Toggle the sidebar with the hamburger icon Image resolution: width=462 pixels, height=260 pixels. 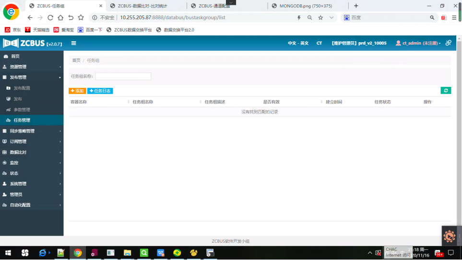(73, 43)
